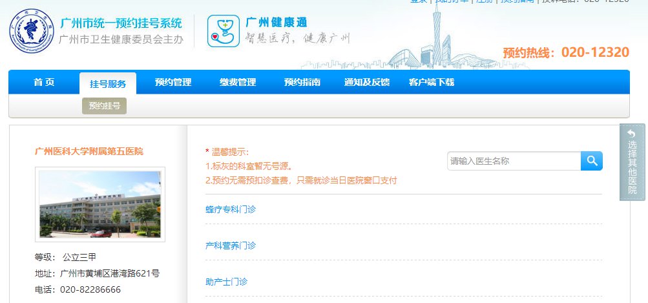648x303 pixels.
Task: Click the 广州市统一预约挂号系统 heading
Action: (x=121, y=23)
